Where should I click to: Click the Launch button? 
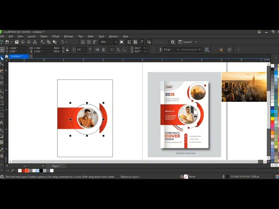pos(186,42)
